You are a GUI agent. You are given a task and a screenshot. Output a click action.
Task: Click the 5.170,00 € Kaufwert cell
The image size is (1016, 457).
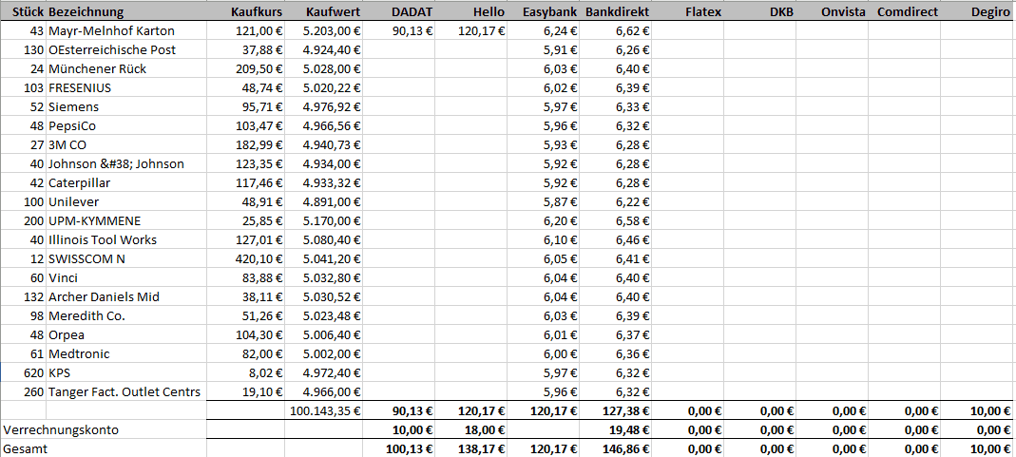(x=323, y=220)
